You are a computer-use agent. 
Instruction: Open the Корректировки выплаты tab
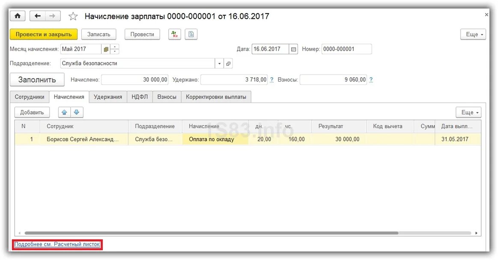(217, 97)
